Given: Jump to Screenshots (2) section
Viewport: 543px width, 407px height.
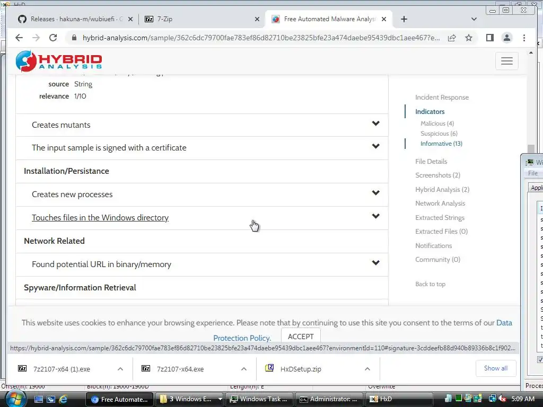Looking at the screenshot, I should (437, 175).
